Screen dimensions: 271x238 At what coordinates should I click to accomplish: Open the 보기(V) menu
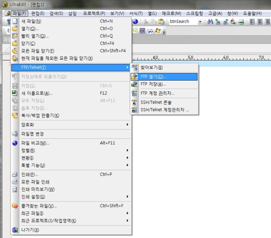[117, 14]
